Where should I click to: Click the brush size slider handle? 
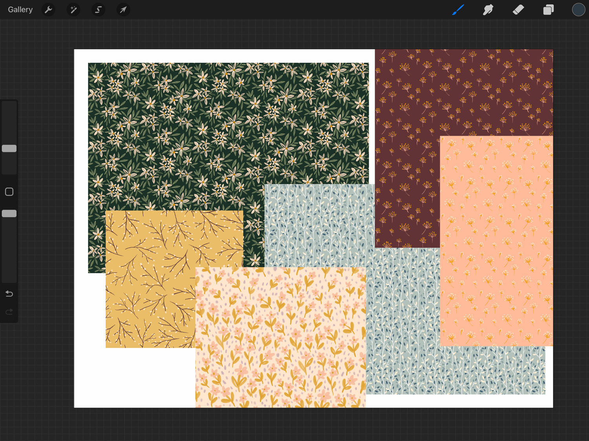click(9, 148)
